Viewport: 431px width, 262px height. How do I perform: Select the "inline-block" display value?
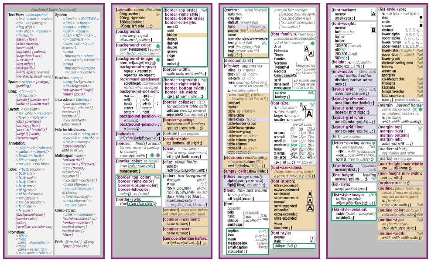(x=236, y=120)
